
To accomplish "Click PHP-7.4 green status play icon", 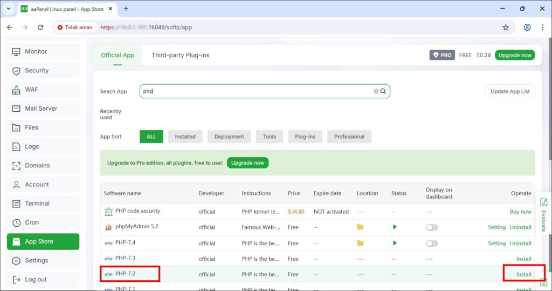I will pos(395,243).
